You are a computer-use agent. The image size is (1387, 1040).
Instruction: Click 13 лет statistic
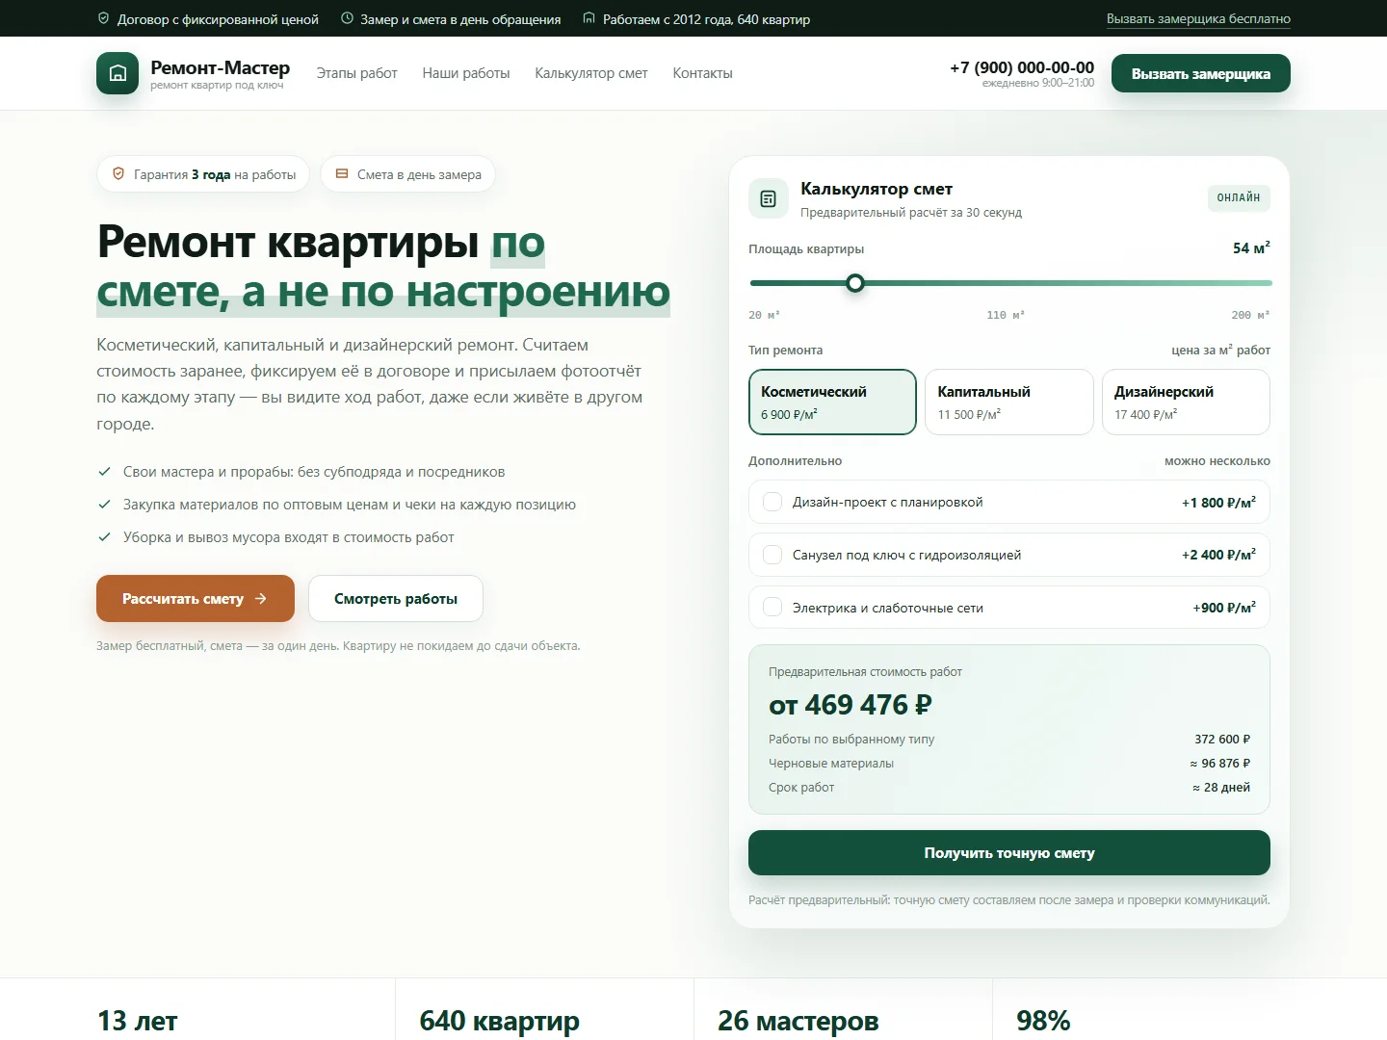pyautogui.click(x=138, y=1021)
